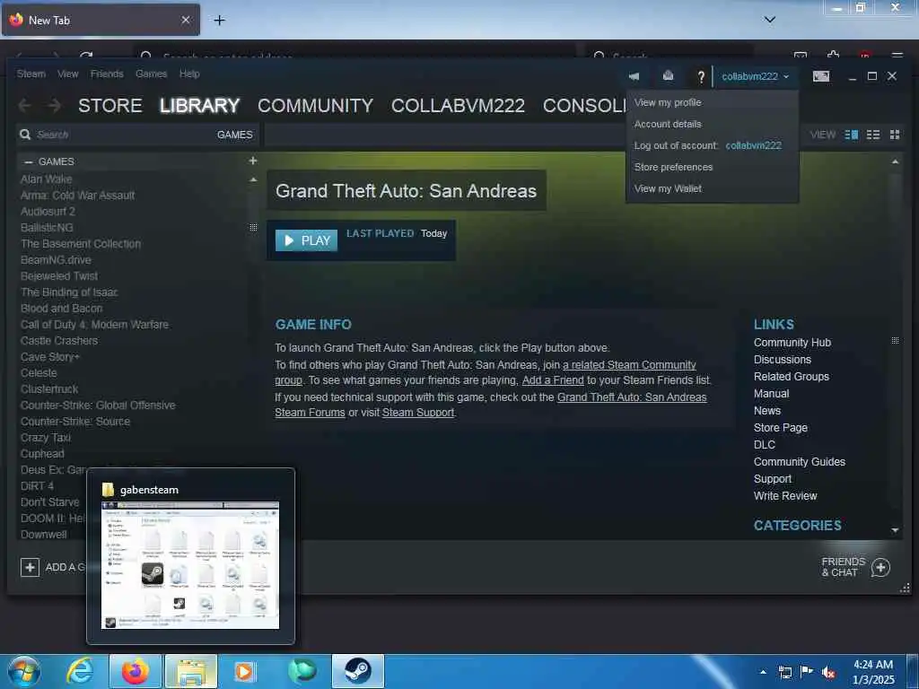Select Cuphead in the game list
This screenshot has width=919, height=689.
pyautogui.click(x=42, y=453)
